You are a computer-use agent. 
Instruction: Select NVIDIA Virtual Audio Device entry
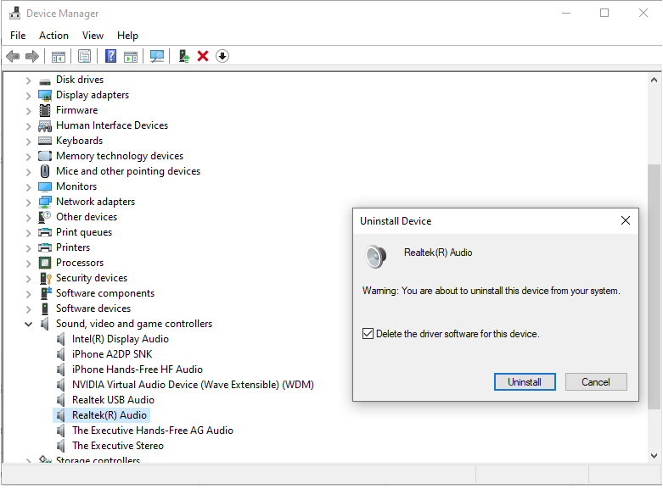pyautogui.click(x=193, y=385)
